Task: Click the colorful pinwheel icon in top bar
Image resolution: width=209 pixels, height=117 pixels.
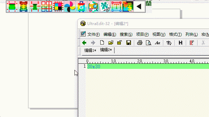Action: click(x=70, y=6)
